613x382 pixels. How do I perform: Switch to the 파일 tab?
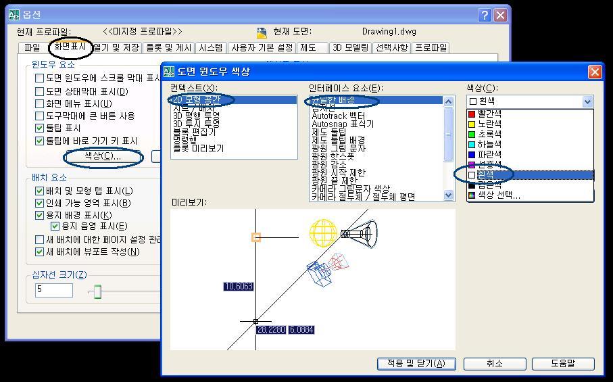[x=32, y=48]
